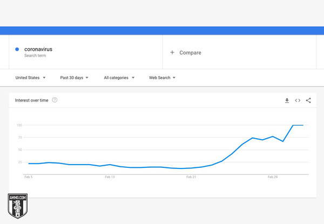324x224 pixels.
Task: Click the Feb 5 axis label
Action: tap(28, 177)
